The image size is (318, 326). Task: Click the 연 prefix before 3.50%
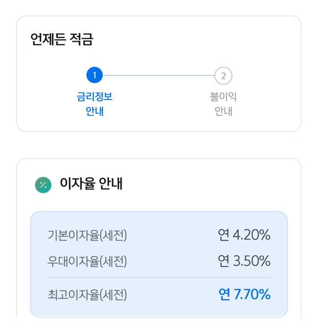coord(223,261)
